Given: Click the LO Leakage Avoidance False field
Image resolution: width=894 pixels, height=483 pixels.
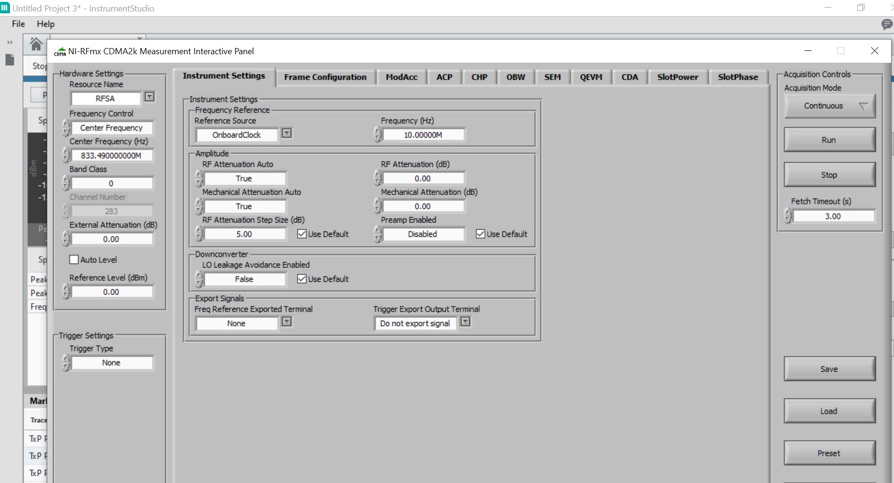Looking at the screenshot, I should (245, 279).
